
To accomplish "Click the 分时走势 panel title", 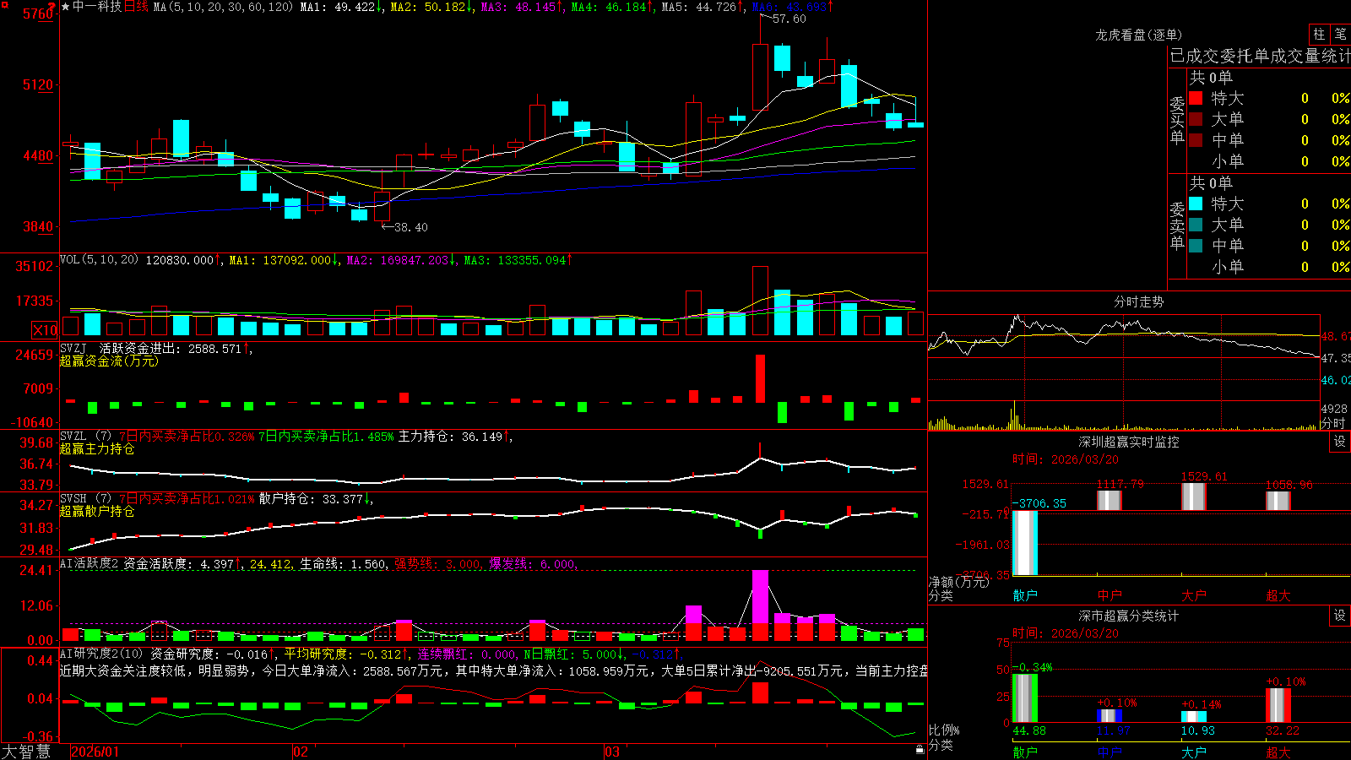I will 1139,301.
